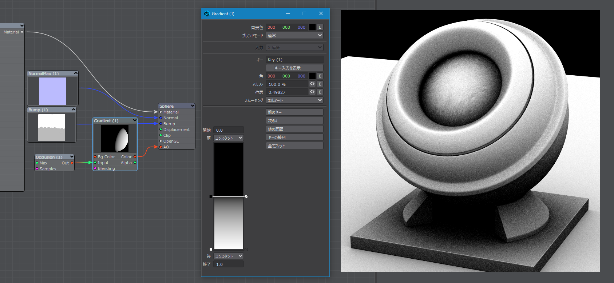Click the 終了 value field
The height and width of the screenshot is (283, 614).
point(228,264)
